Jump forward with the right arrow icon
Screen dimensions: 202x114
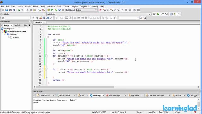point(37,18)
